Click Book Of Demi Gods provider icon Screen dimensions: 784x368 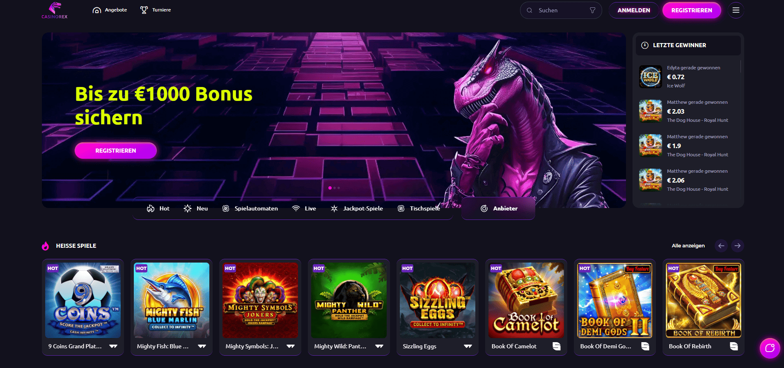coord(645,346)
